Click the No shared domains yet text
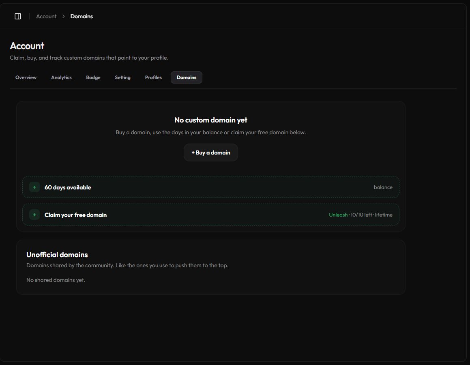This screenshot has width=470, height=365. click(x=56, y=280)
